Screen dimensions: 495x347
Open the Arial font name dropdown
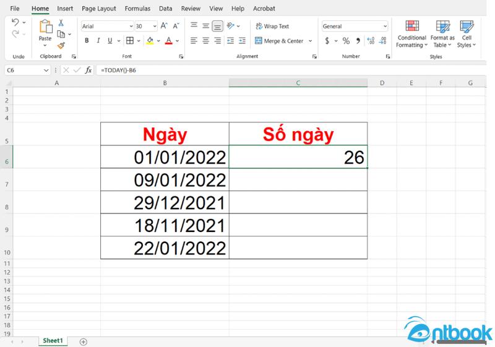coord(131,26)
